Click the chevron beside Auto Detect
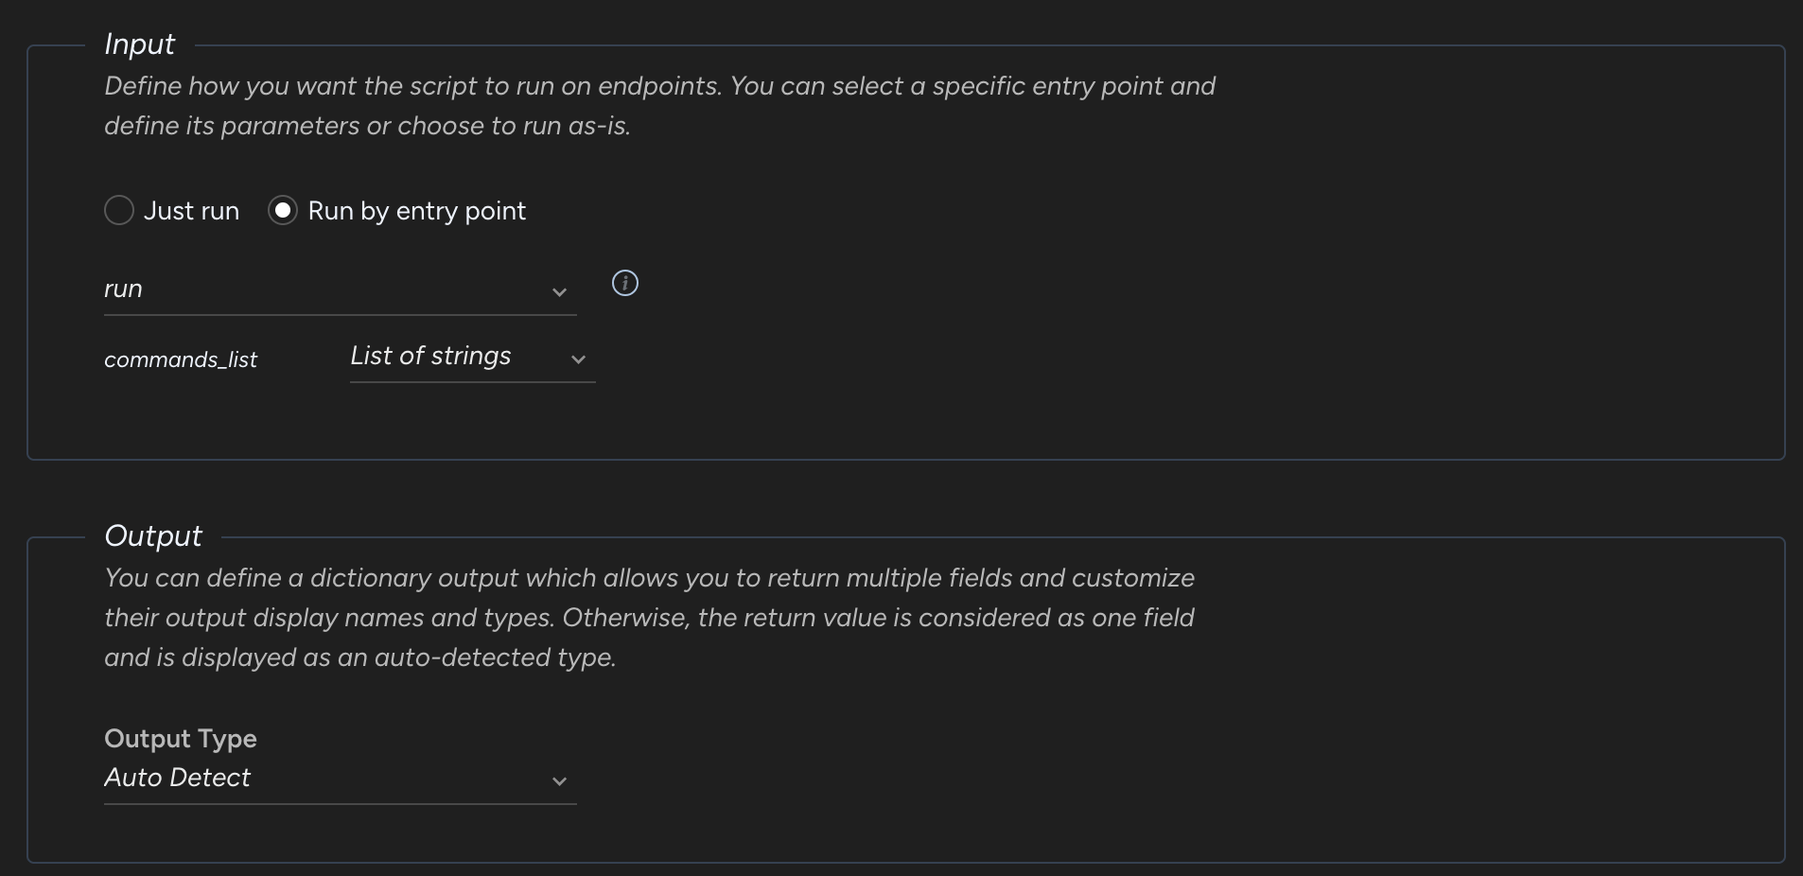 coord(559,781)
